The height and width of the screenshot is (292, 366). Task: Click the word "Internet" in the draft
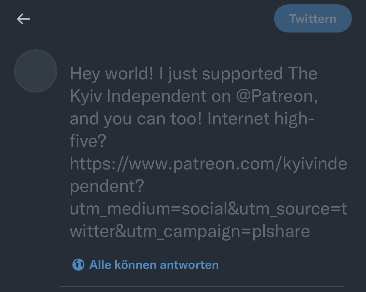pyautogui.click(x=238, y=119)
